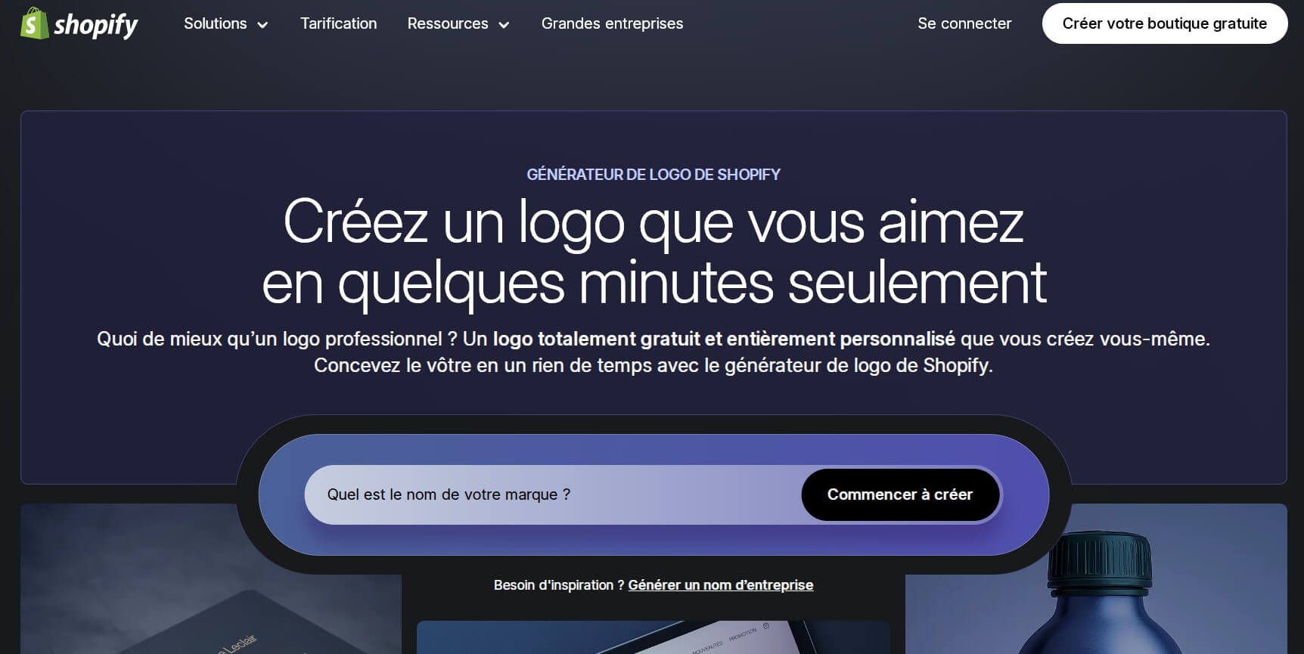
Task: Click the tablet mockup image at bottom
Action: [x=653, y=637]
